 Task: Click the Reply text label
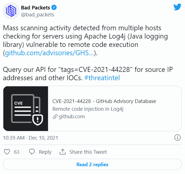(45, 152)
